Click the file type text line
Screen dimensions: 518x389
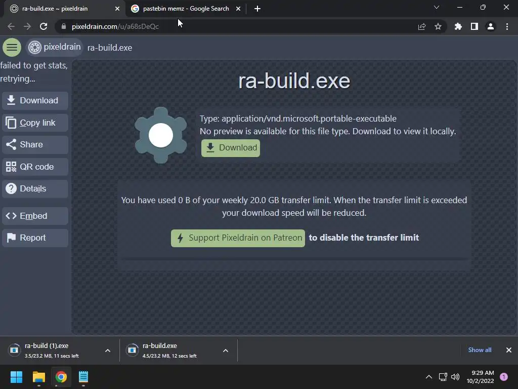298,119
